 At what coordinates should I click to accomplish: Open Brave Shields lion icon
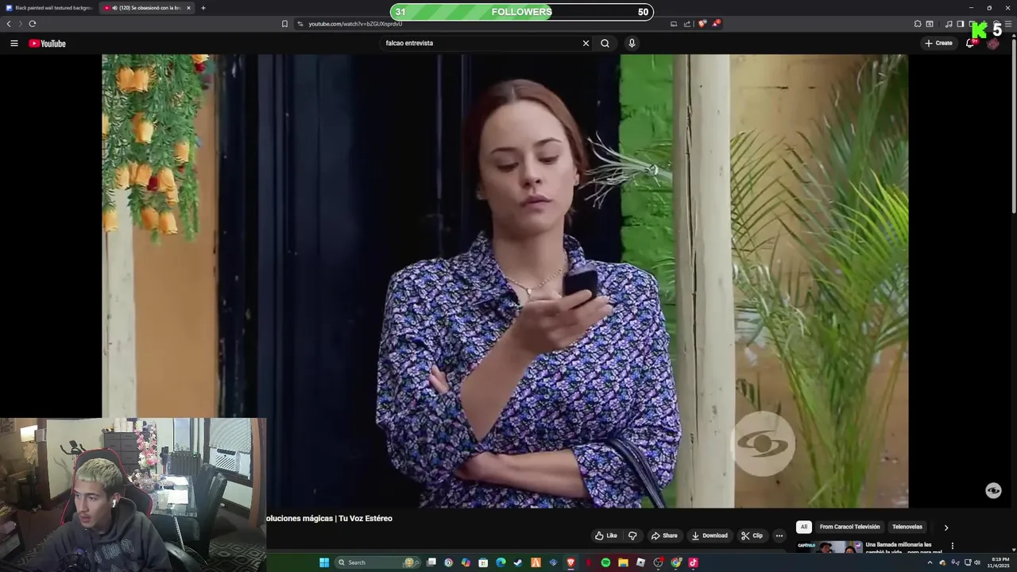pyautogui.click(x=702, y=24)
